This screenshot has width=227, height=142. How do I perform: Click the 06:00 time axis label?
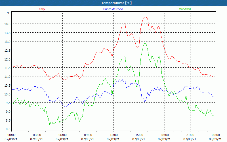click(62, 135)
